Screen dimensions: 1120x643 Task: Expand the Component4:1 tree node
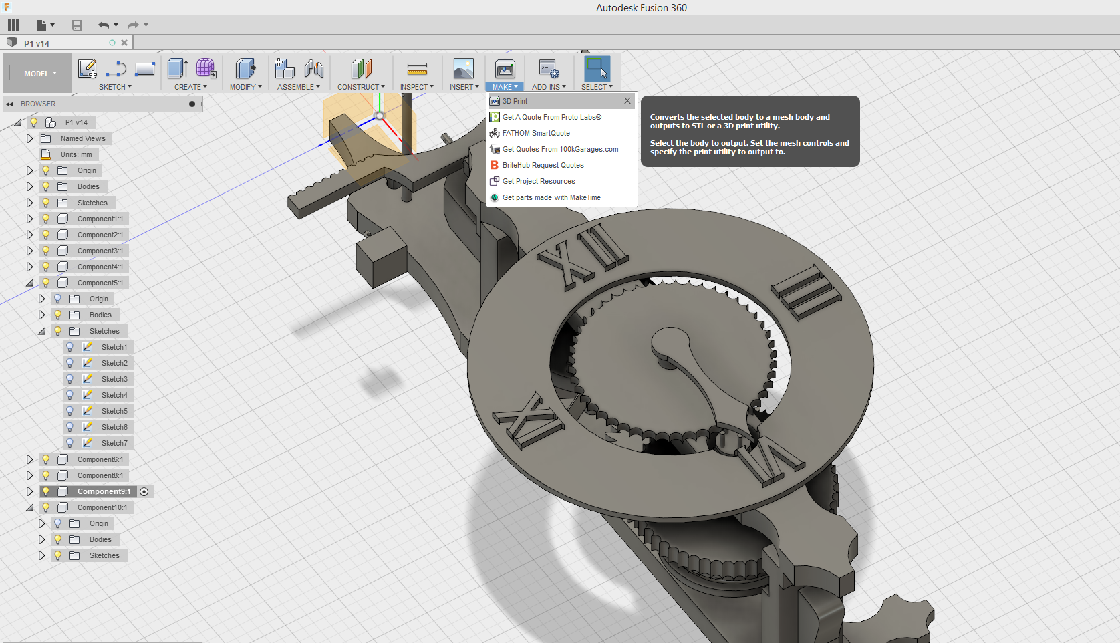(x=29, y=267)
